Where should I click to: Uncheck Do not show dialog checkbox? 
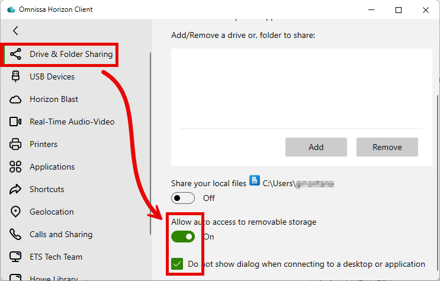coord(177,264)
